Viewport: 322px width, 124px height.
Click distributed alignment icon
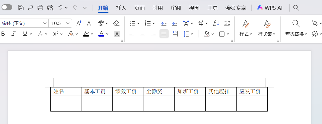(x=175, y=34)
